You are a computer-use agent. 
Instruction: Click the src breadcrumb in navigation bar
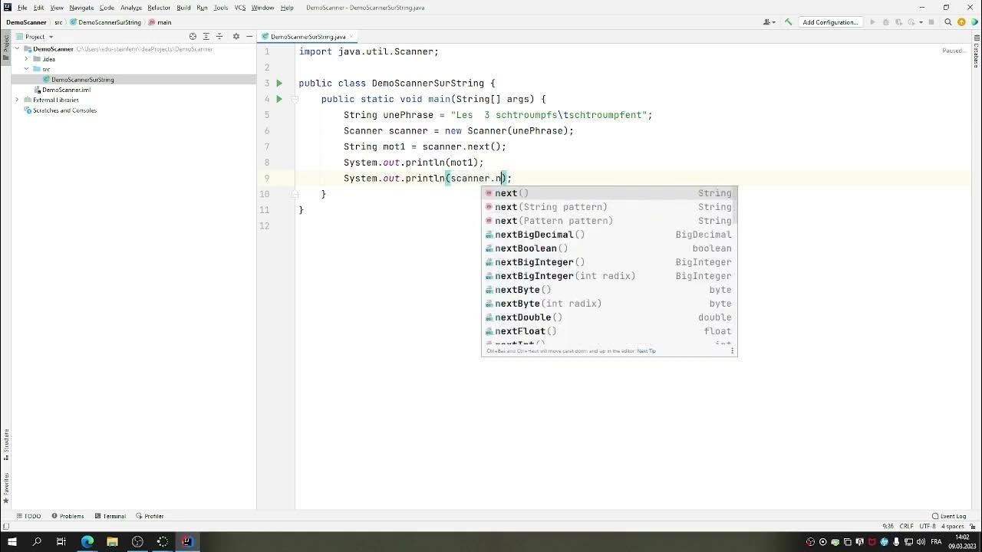[x=58, y=22]
